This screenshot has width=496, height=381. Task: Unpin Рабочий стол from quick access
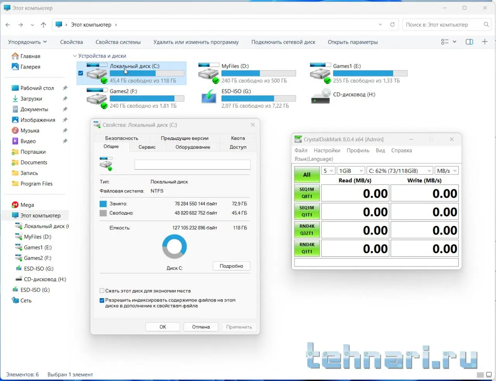[65, 88]
